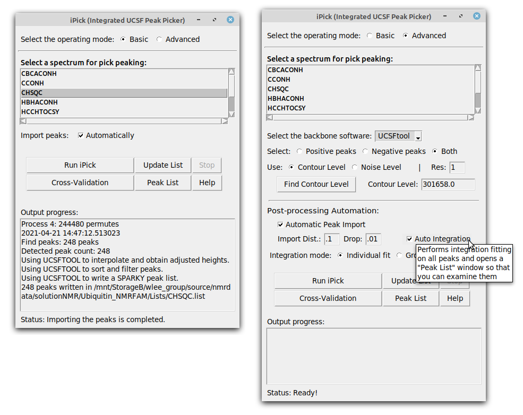Click the Drop input field
This screenshot has height=415, width=523.
[x=374, y=239]
